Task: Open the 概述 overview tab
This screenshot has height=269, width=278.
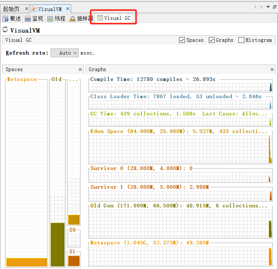Action: (x=12, y=18)
